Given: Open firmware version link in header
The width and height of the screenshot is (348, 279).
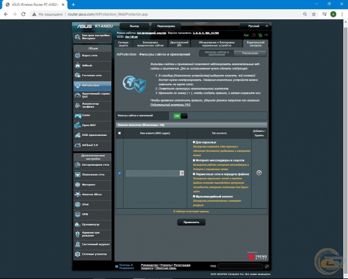Looking at the screenshot, I should click(205, 33).
